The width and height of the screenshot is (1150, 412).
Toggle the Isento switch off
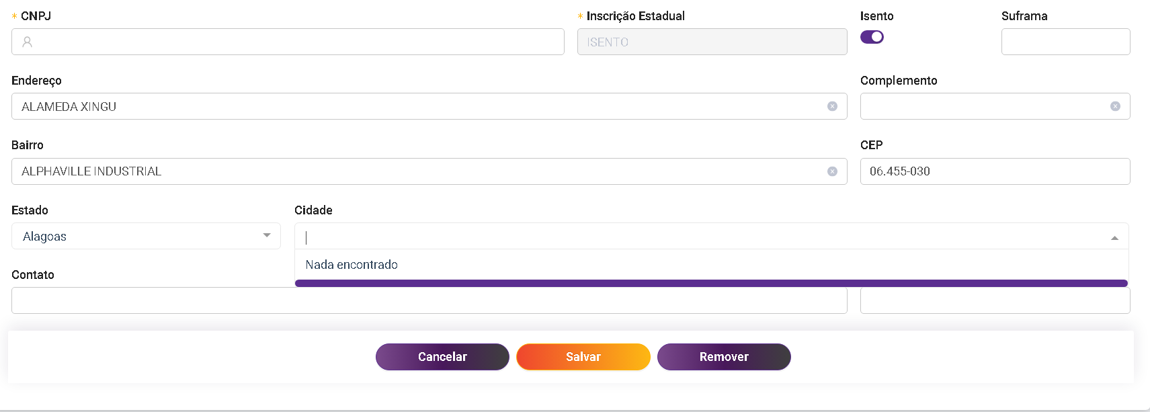click(x=872, y=37)
